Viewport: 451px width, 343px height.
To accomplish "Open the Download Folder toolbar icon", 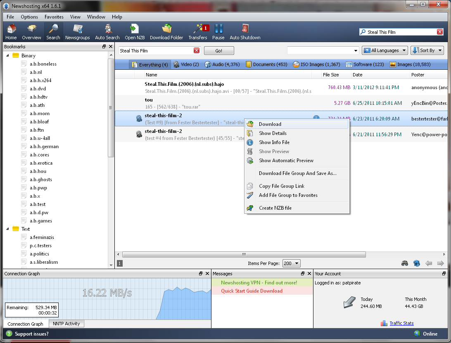I will coord(166,32).
